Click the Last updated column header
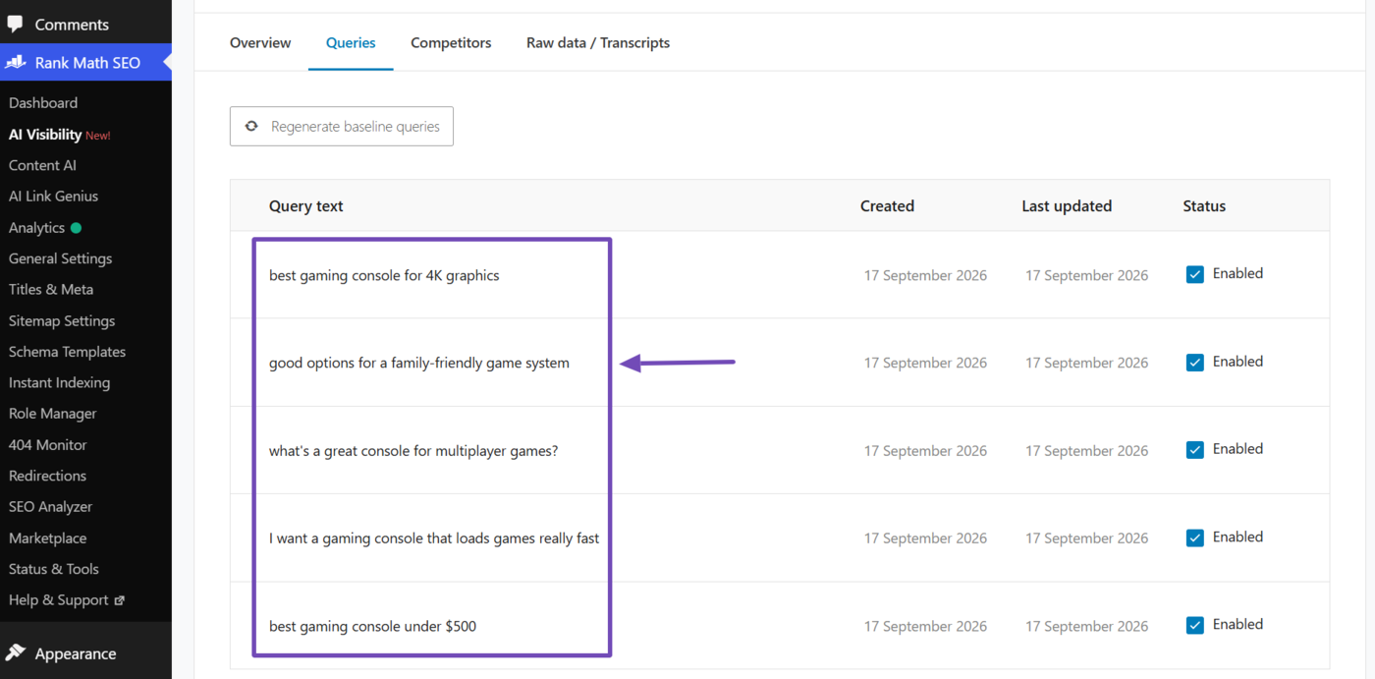The width and height of the screenshot is (1375, 679). tap(1067, 206)
